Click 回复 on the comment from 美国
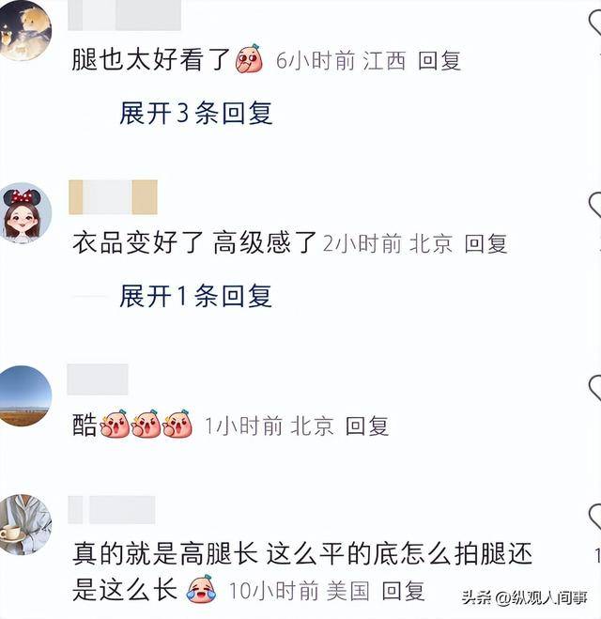This screenshot has height=619, width=601. pos(403,591)
